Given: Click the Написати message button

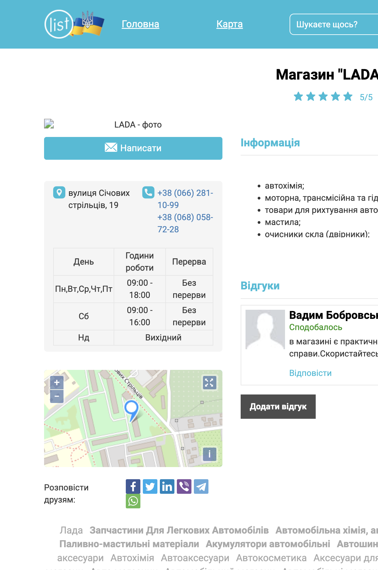Looking at the screenshot, I should [133, 148].
